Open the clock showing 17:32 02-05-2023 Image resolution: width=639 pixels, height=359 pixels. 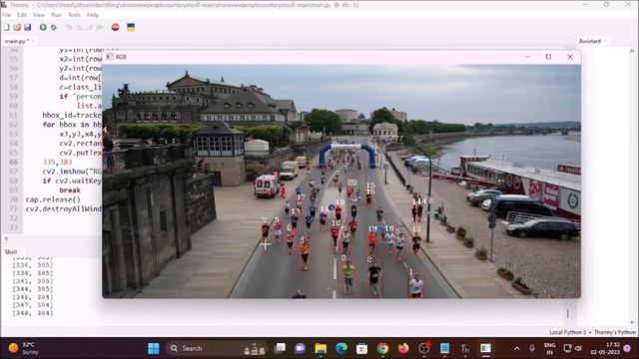(605, 348)
